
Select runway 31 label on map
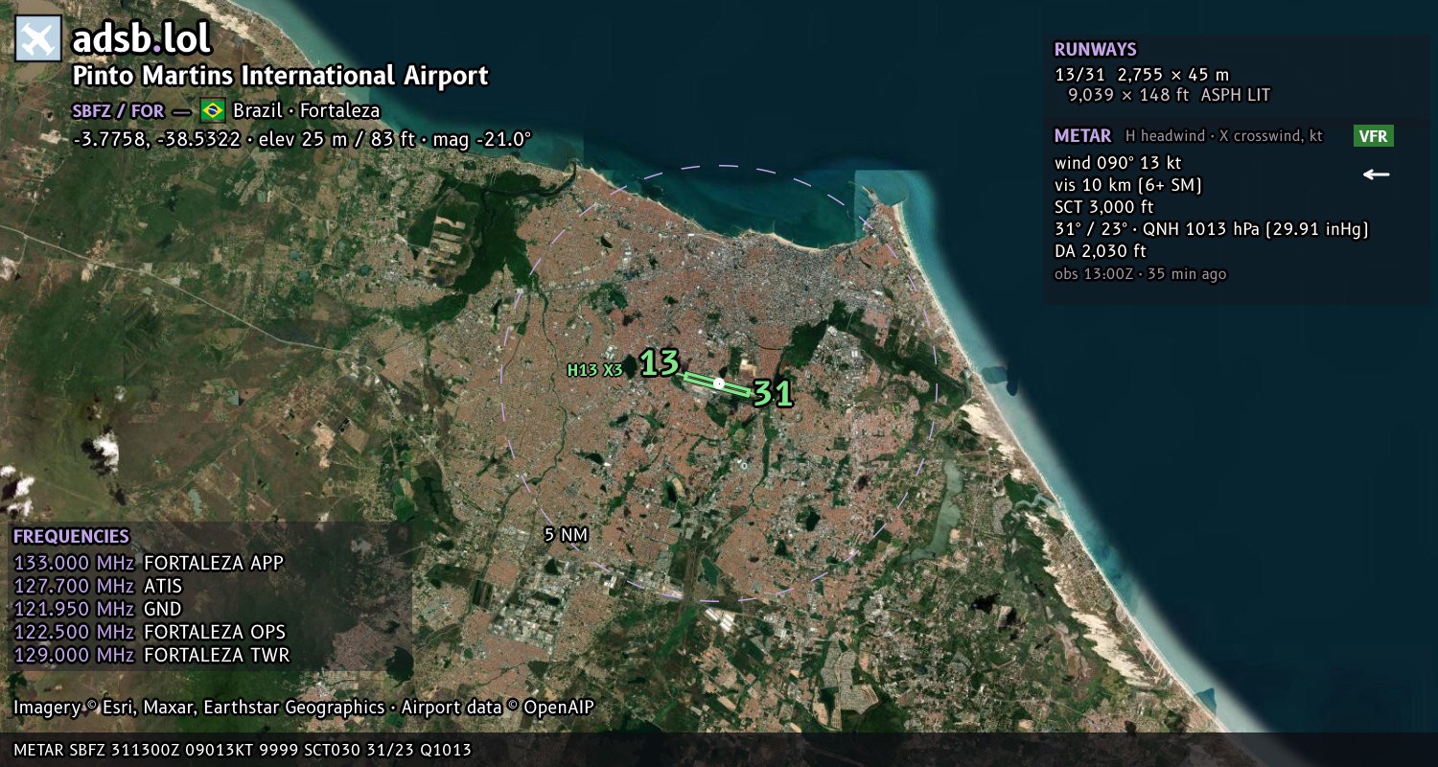[773, 393]
